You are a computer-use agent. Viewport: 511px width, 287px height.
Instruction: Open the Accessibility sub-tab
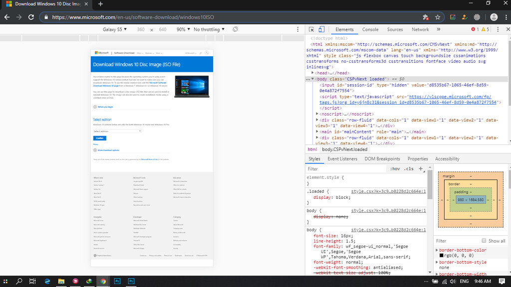point(447,159)
